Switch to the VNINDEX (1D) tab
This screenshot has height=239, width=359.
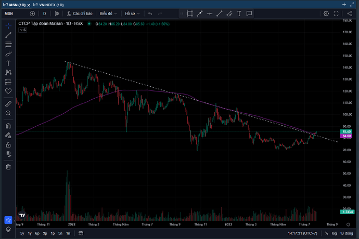[48, 5]
